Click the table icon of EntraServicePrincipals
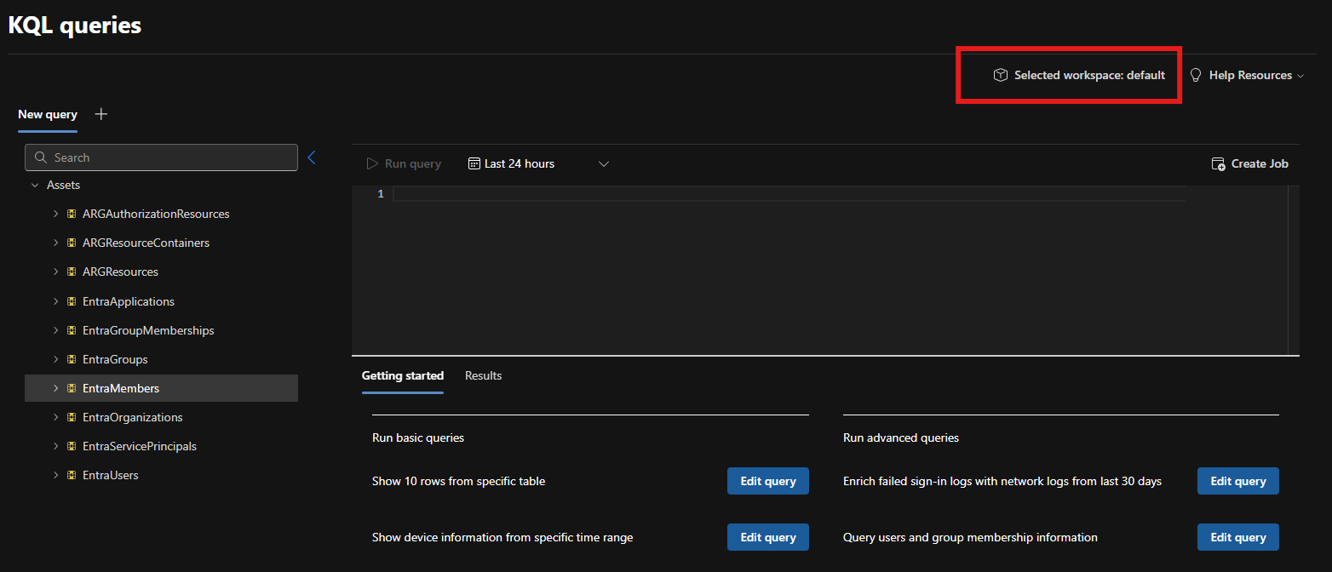 click(72, 446)
